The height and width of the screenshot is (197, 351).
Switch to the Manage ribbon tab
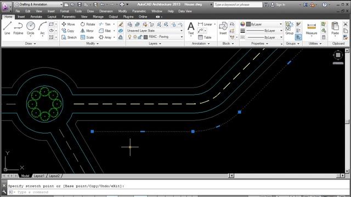pyautogui.click(x=98, y=17)
